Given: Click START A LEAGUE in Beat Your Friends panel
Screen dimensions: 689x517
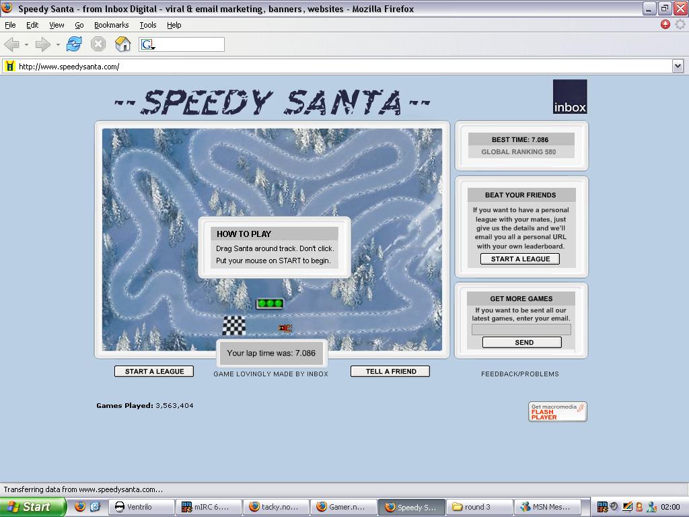Looking at the screenshot, I should [520, 259].
